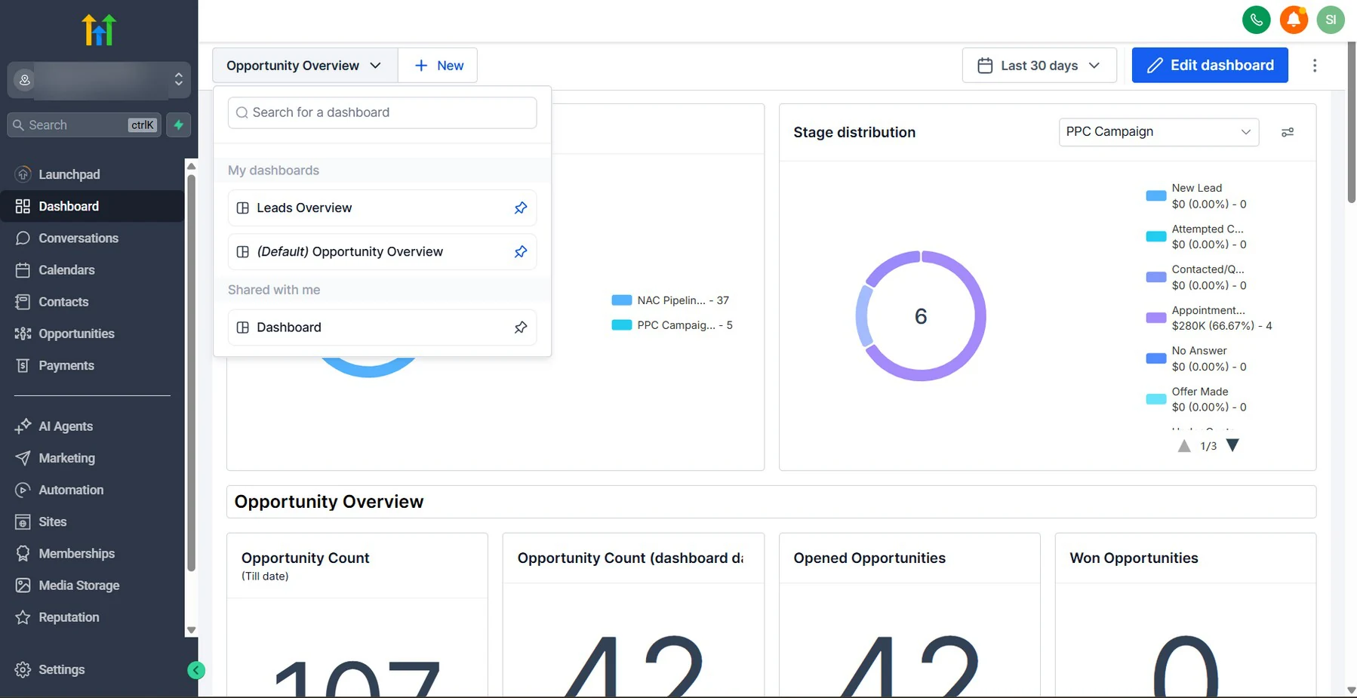Open Opportunities in the sidebar
Screen dimensions: 1357x698
[92, 334]
